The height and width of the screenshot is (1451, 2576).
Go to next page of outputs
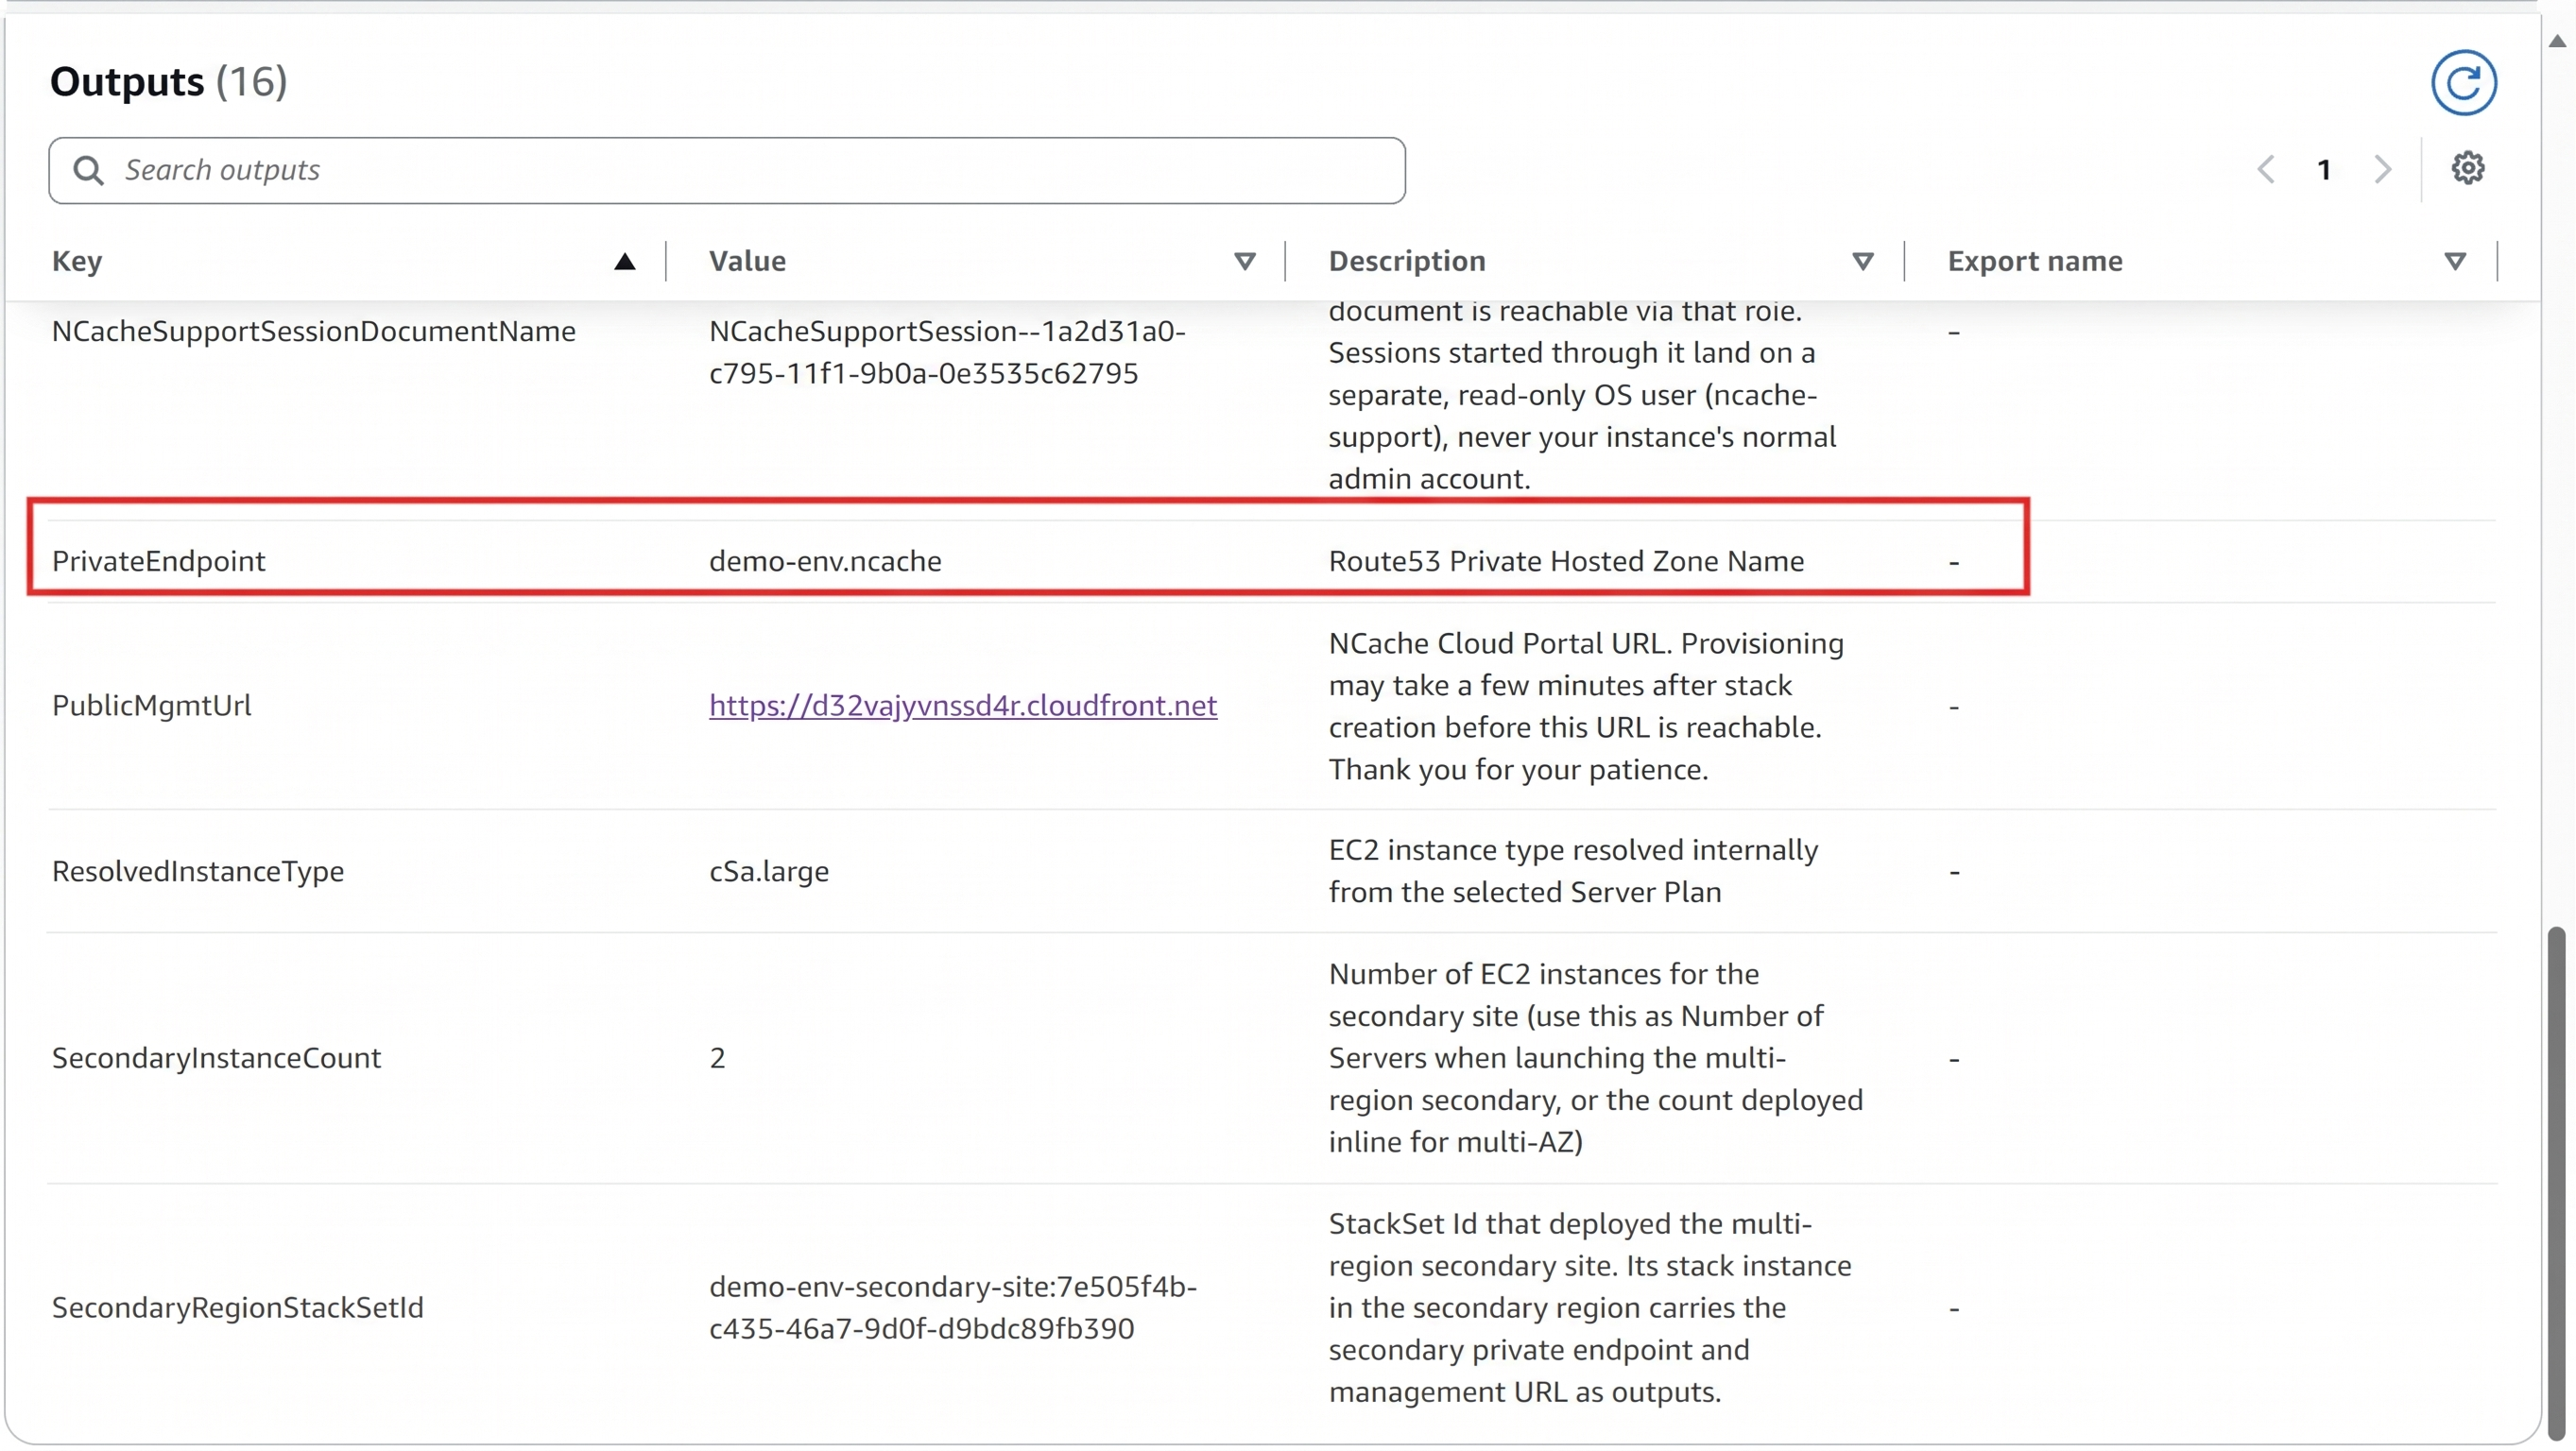[2382, 169]
